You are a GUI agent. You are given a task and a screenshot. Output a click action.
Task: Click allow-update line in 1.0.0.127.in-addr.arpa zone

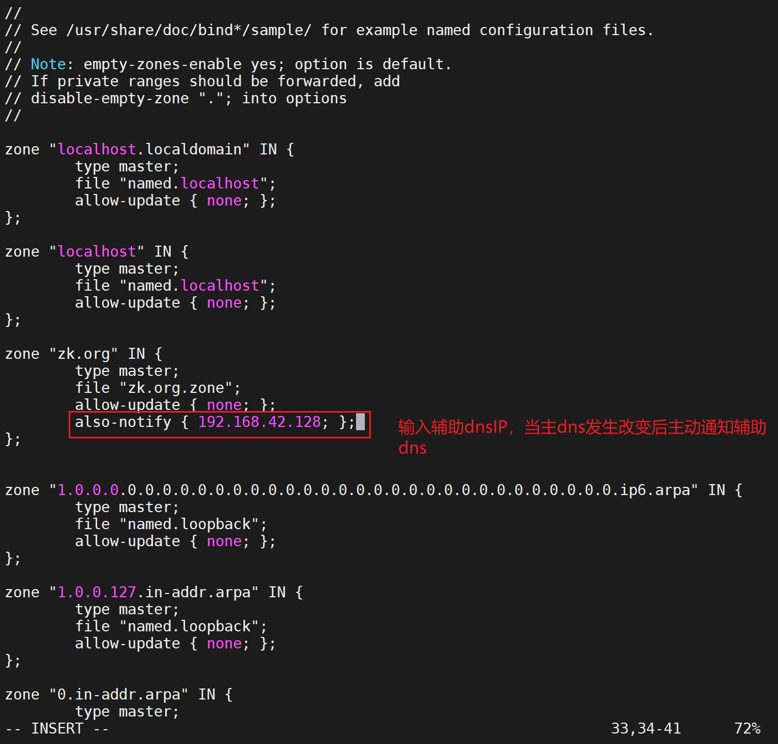pos(175,643)
